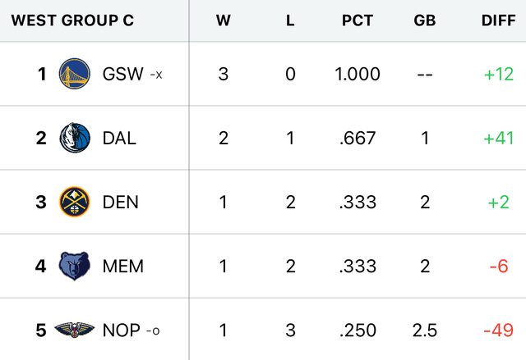This screenshot has height=360, width=526.
Task: Open the DAL team link
Action: coord(119,138)
